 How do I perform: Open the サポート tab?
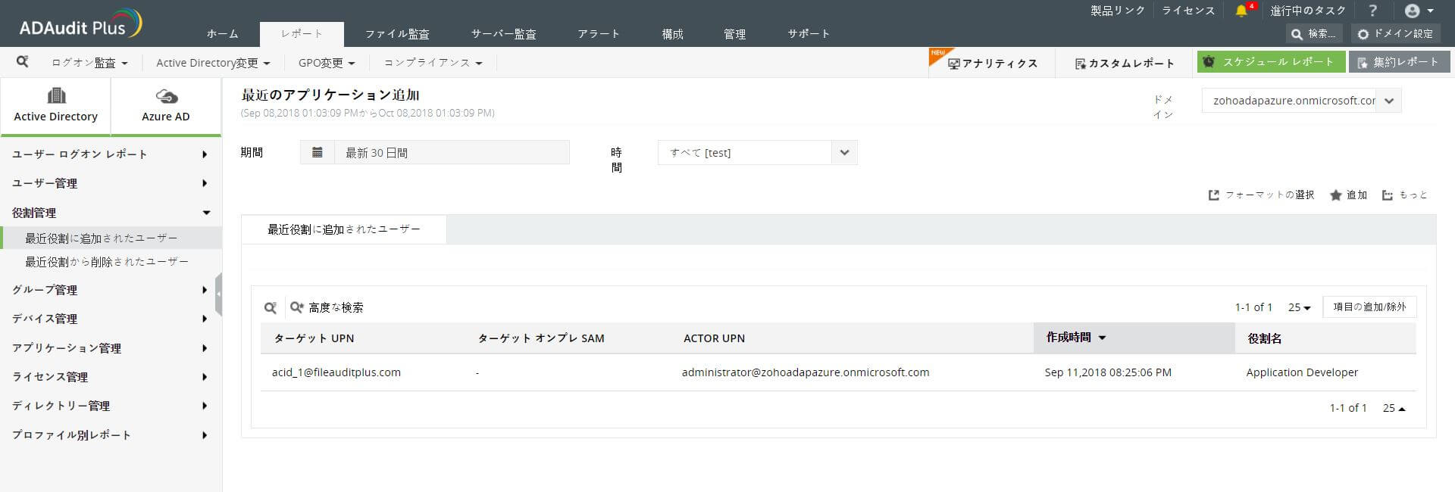coord(809,34)
